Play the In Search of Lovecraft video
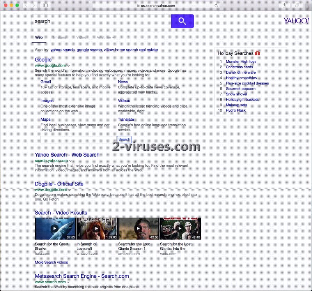Image resolution: width=312 pixels, height=291 pixels. coord(96,228)
